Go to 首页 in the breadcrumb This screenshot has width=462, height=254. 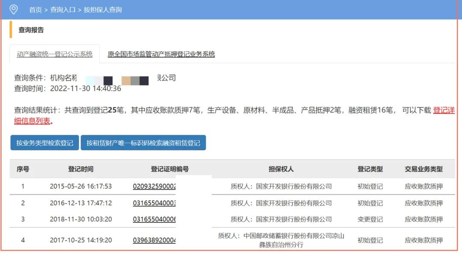(x=36, y=9)
